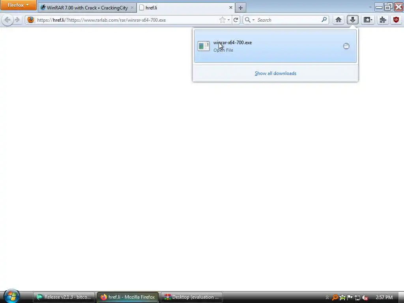Open the Action Center flag tray icon
The image size is (404, 303).
tap(350, 297)
